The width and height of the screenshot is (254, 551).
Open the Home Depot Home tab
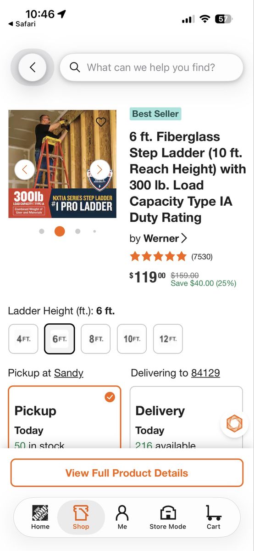tap(40, 517)
